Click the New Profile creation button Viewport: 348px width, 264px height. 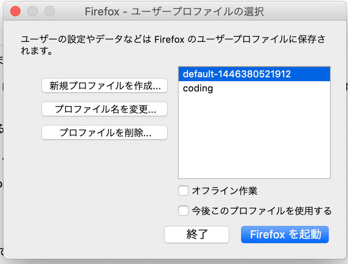point(104,86)
